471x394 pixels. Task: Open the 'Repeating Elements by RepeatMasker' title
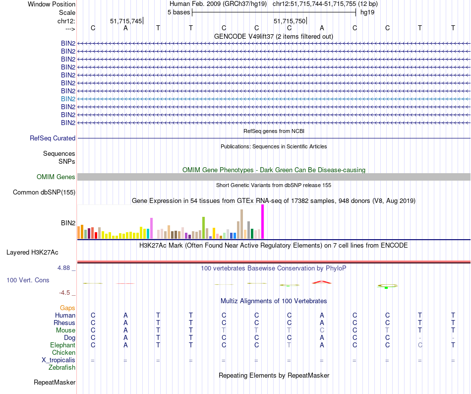pos(274,375)
